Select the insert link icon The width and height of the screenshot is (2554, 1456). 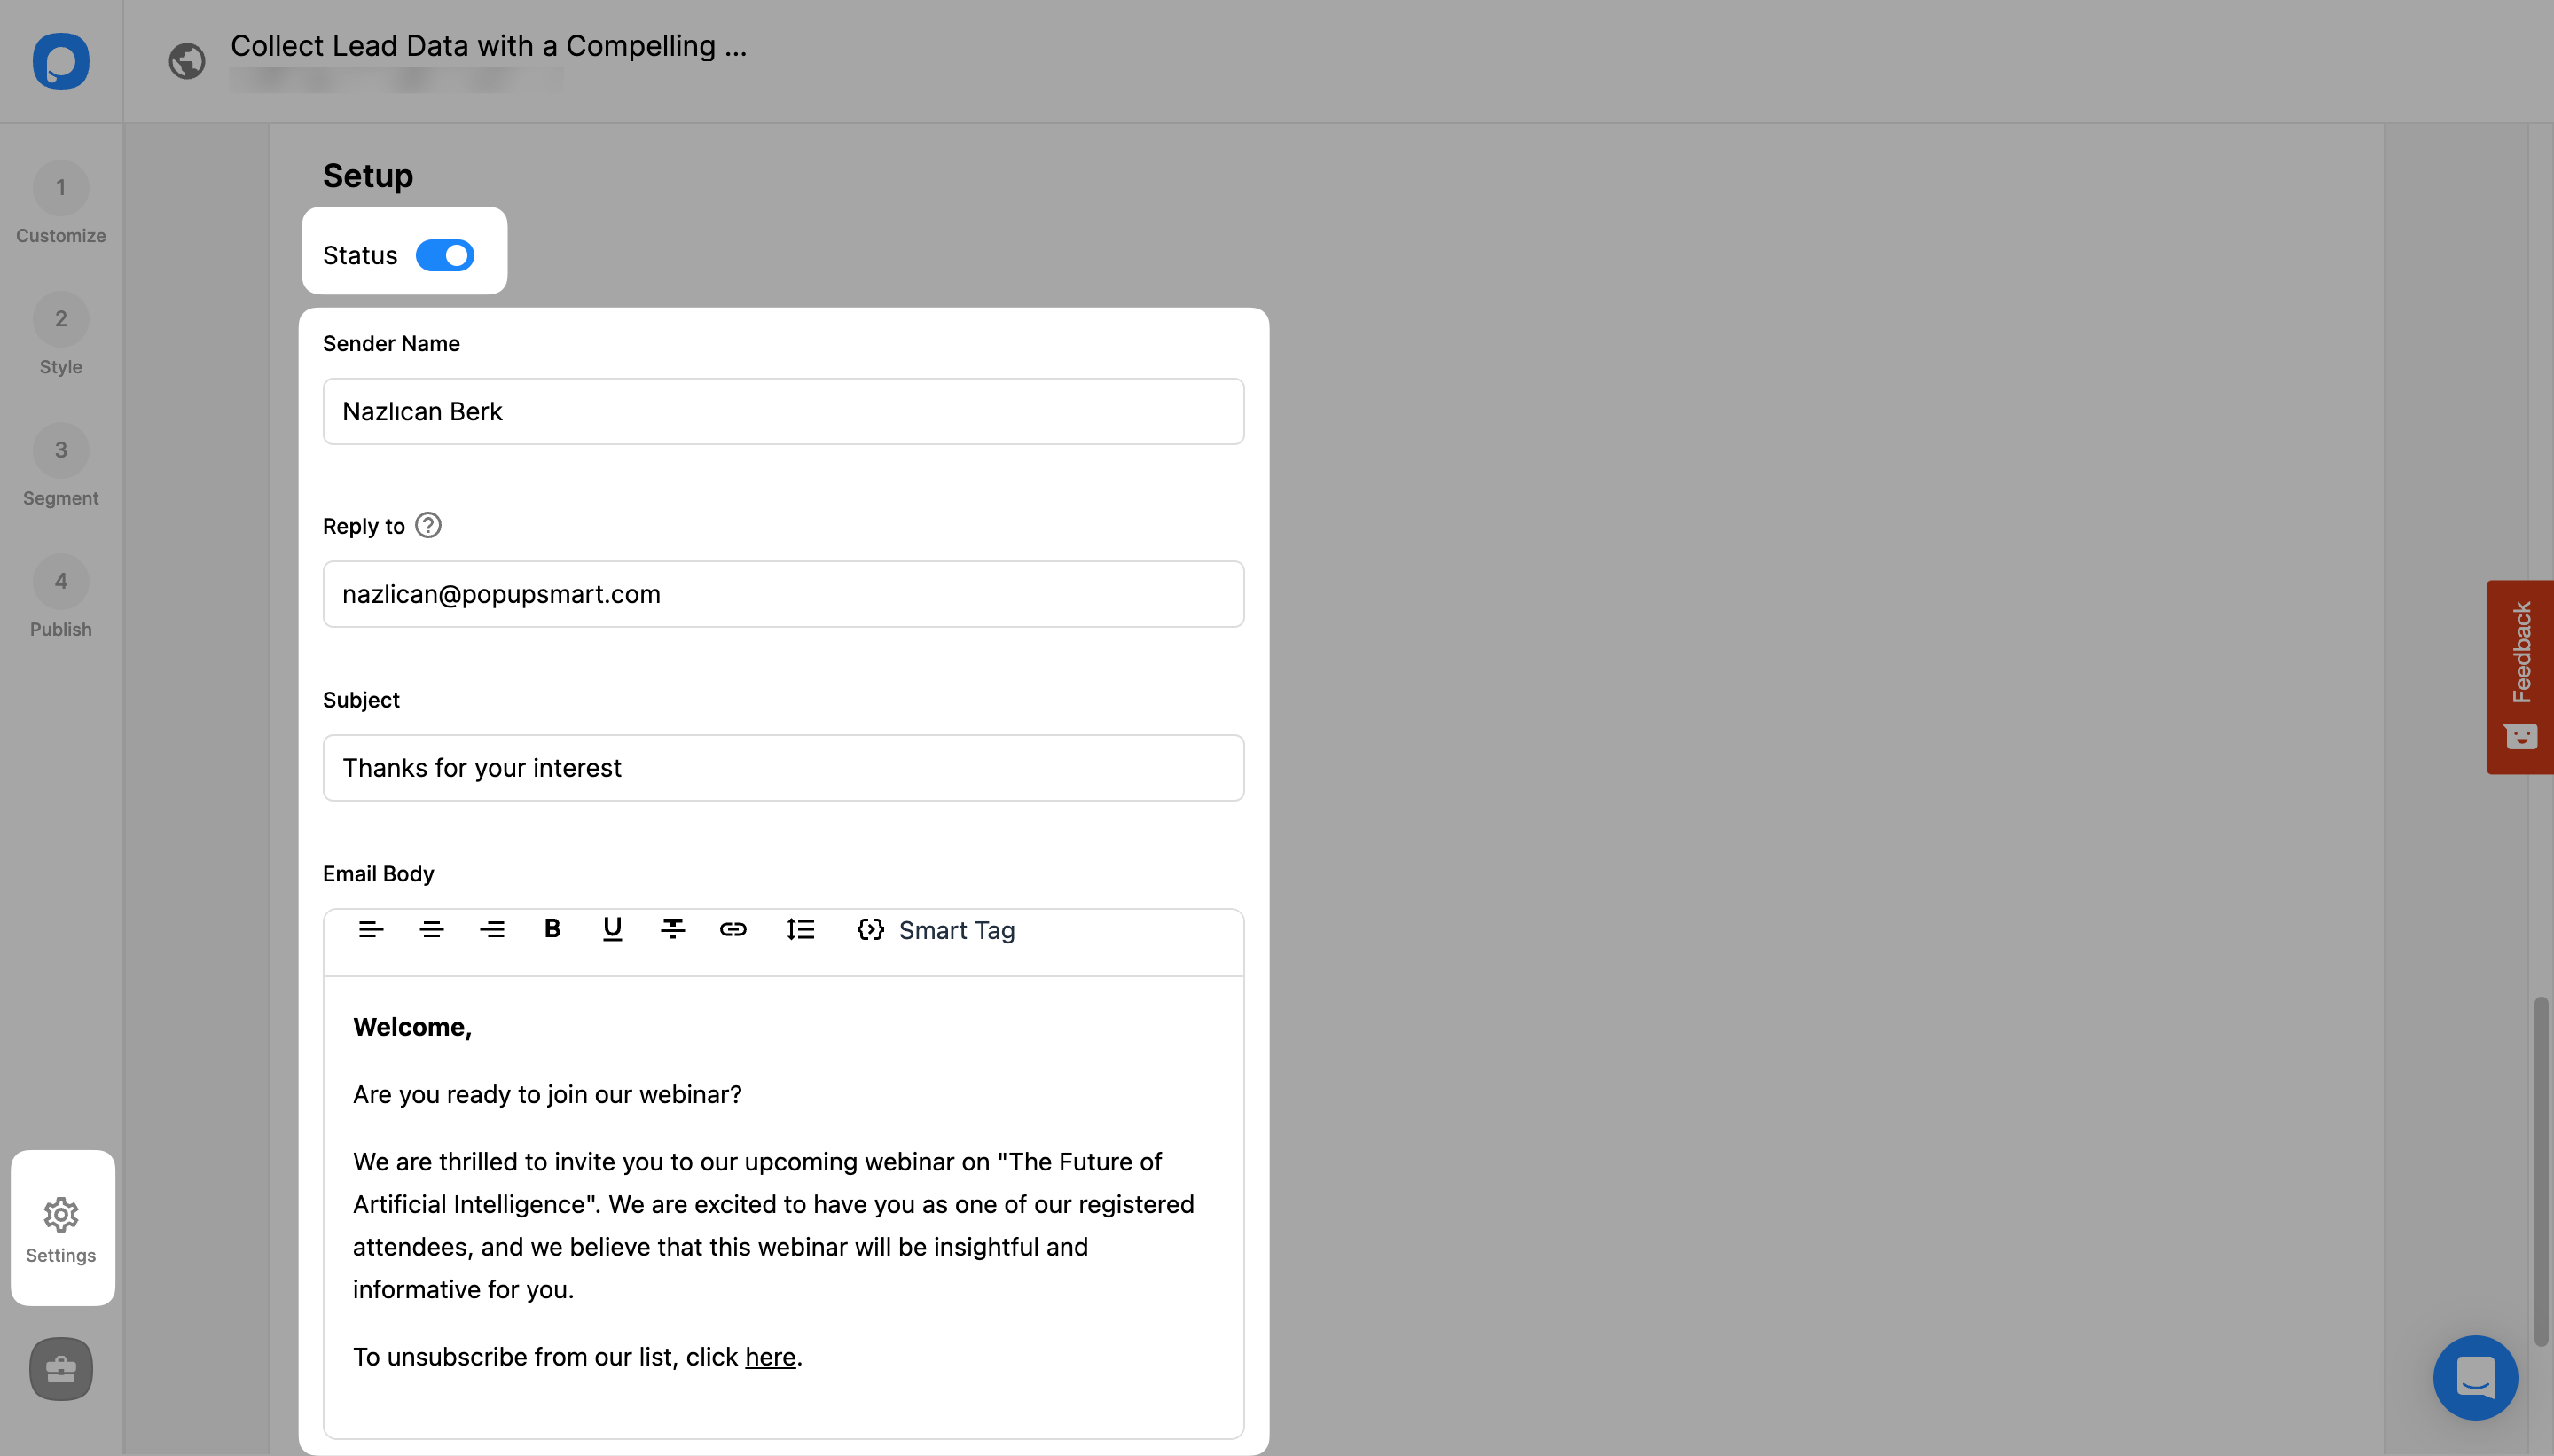(x=732, y=930)
